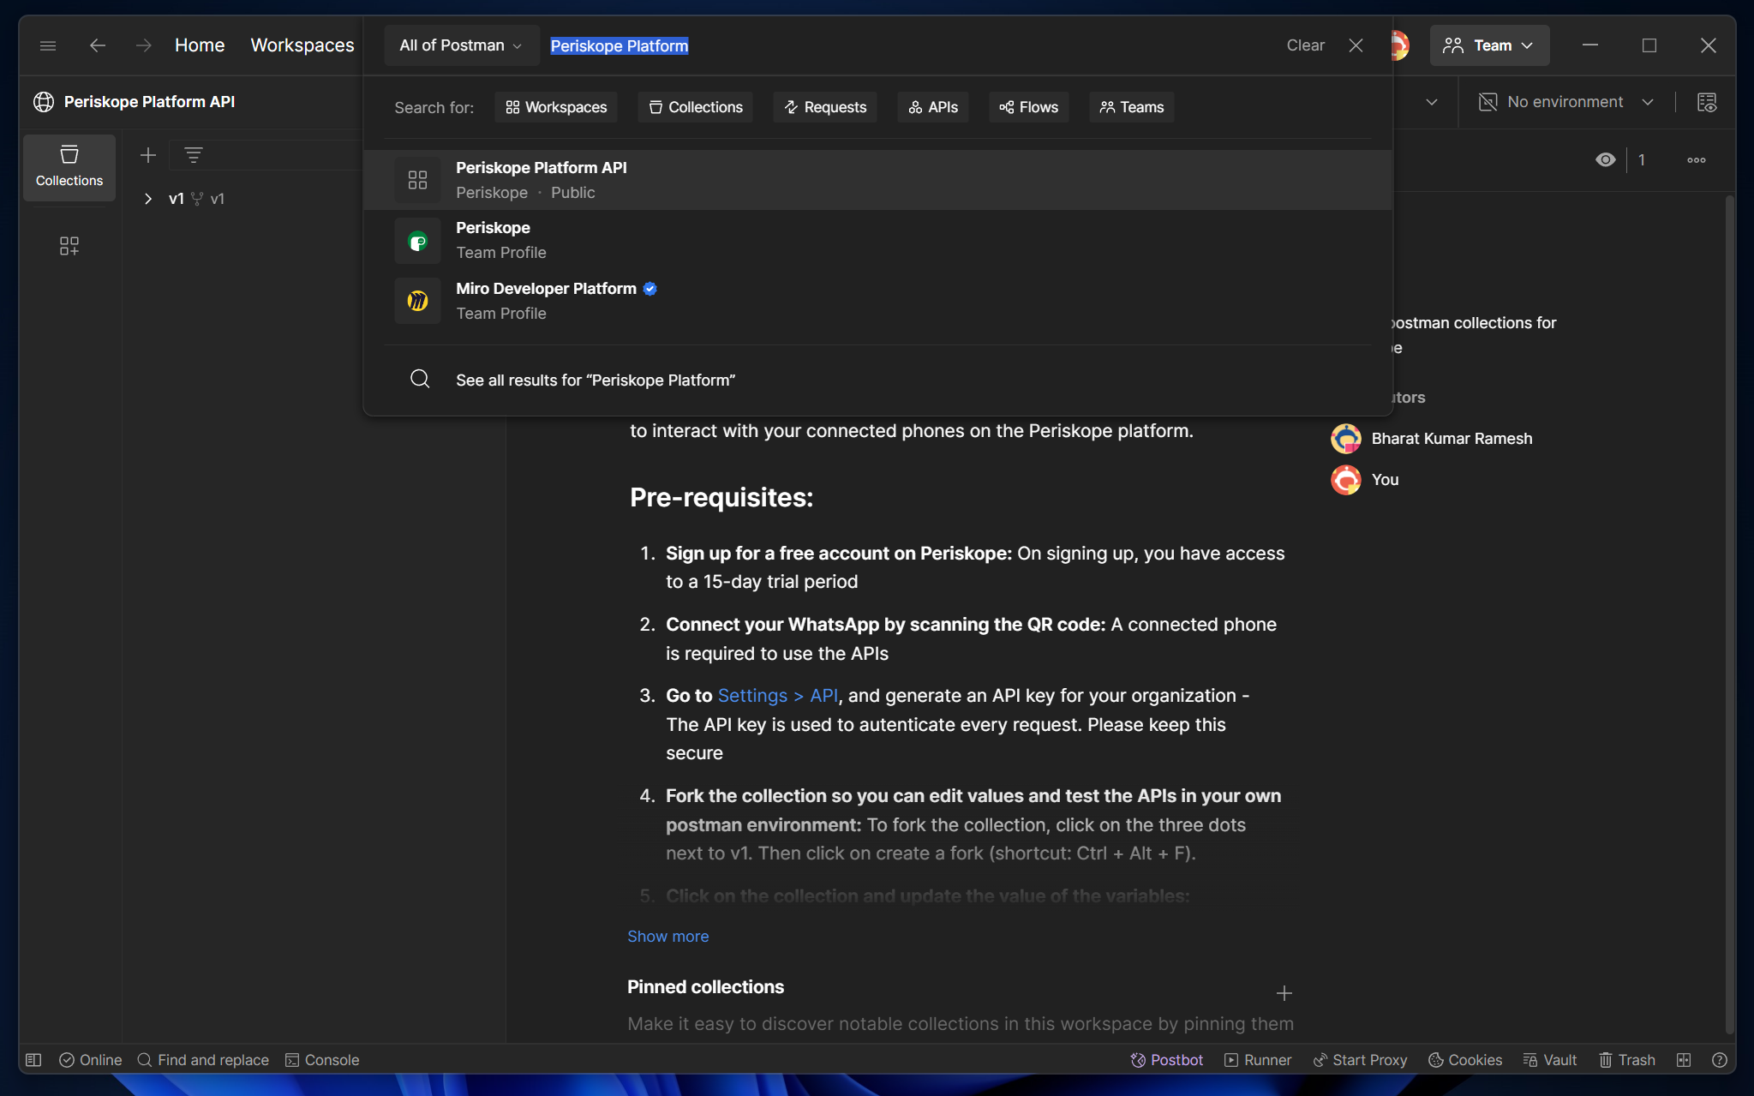Open Periskope Platform API workspace result
Image resolution: width=1754 pixels, height=1096 pixels.
pos(877,180)
